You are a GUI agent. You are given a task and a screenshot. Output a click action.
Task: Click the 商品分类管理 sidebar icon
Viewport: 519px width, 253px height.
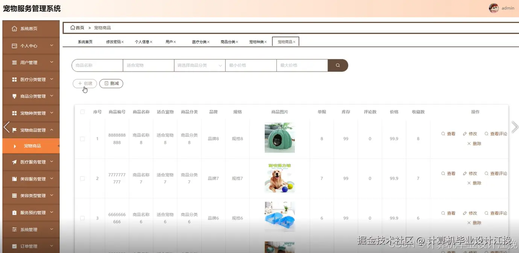14,96
